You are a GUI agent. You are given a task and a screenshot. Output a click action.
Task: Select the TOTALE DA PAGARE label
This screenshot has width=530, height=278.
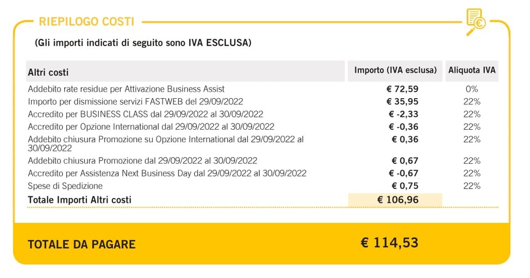click(x=81, y=244)
